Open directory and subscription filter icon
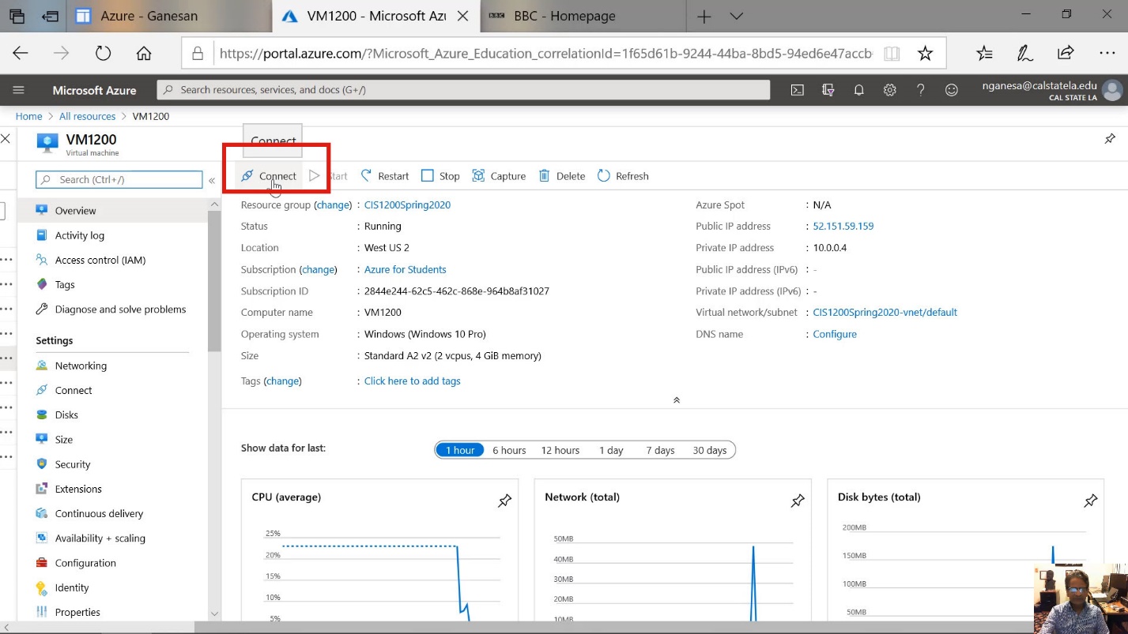The image size is (1128, 634). pyautogui.click(x=828, y=90)
